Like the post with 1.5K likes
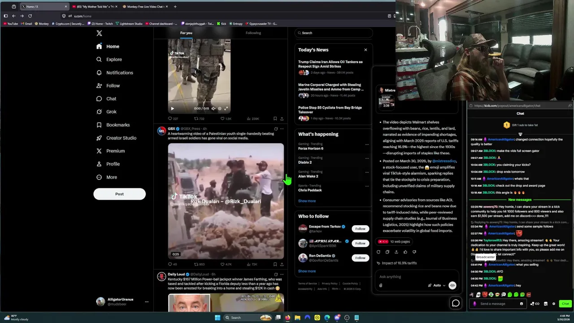 226,119
